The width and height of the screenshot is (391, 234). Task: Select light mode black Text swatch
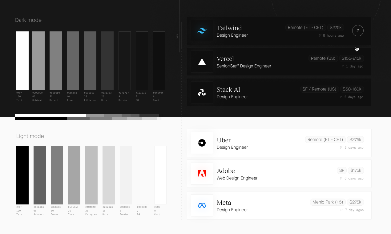tap(22, 175)
